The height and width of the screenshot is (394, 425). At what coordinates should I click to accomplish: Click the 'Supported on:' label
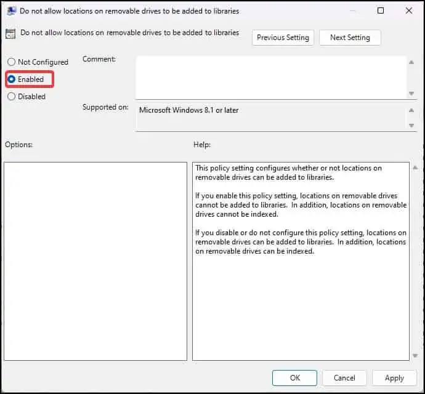(105, 107)
